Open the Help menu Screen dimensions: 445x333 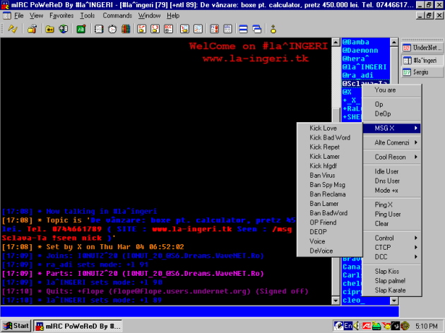[x=173, y=16]
